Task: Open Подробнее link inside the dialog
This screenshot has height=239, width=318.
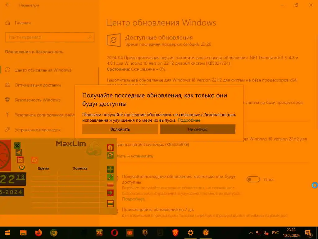Action: [x=189, y=120]
